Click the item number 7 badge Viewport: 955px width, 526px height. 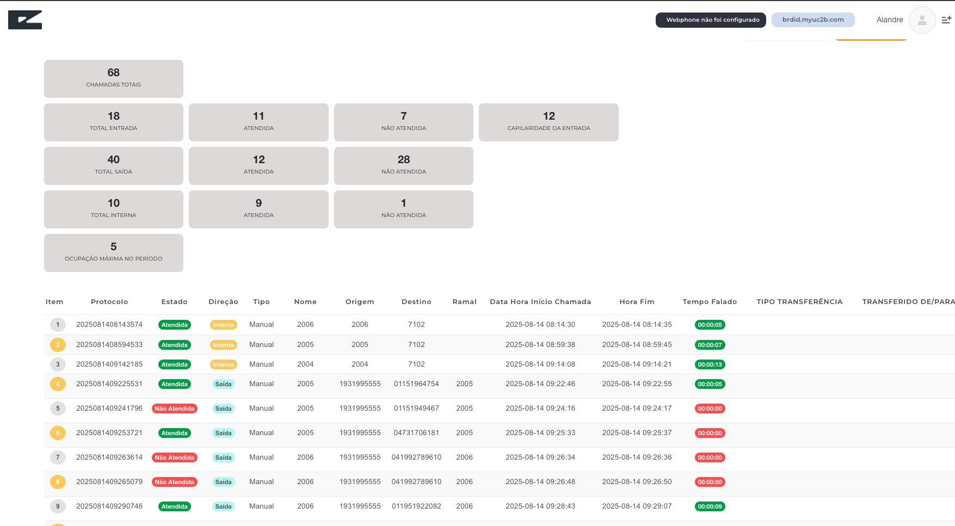(x=58, y=457)
